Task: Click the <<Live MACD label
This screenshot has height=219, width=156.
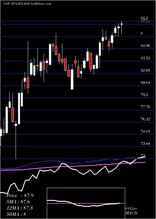Action: (131, 211)
